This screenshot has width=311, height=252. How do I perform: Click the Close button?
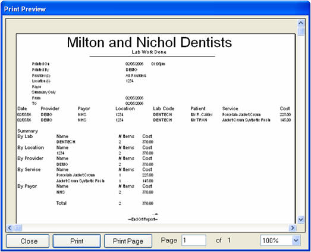coord(27,241)
